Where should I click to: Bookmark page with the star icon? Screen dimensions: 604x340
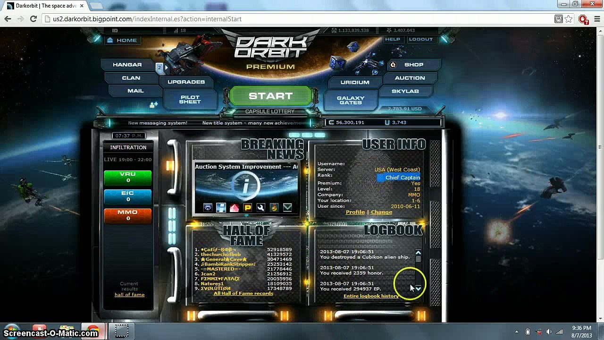click(569, 19)
